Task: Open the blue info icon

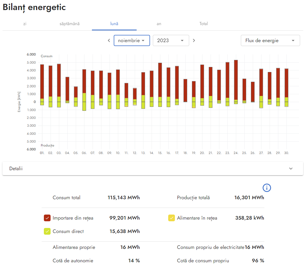Action: pyautogui.click(x=267, y=188)
